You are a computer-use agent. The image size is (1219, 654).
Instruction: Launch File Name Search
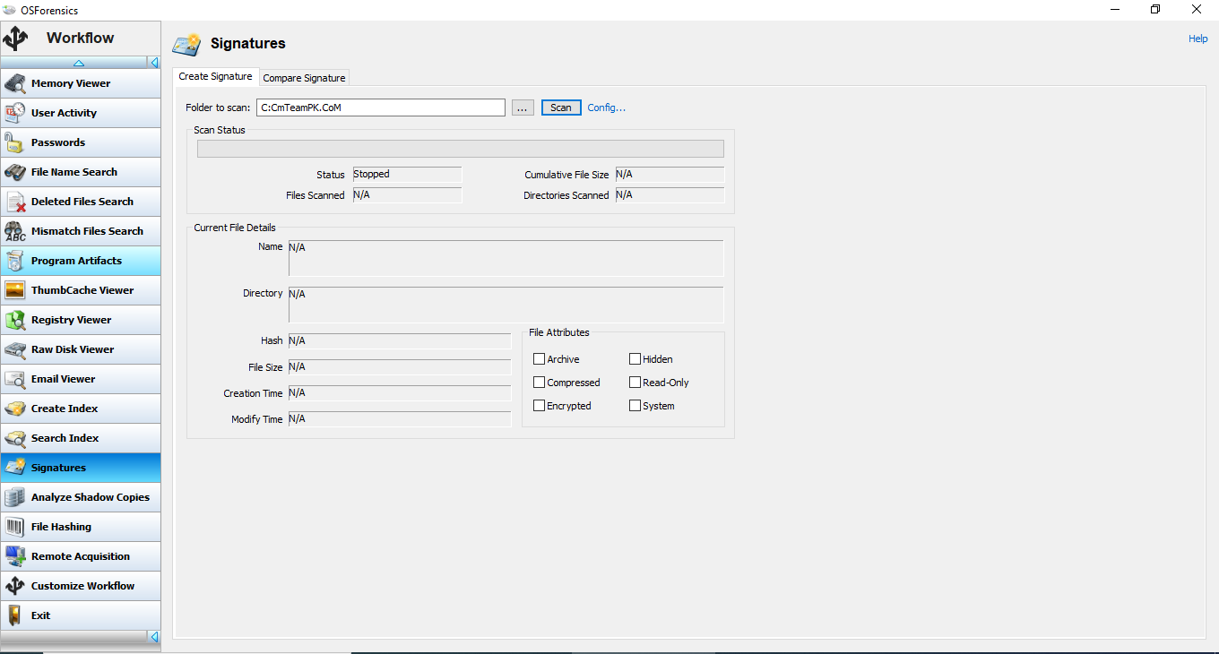point(81,172)
